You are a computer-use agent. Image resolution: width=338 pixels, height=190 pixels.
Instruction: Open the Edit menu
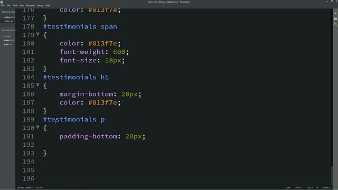[8, 5]
